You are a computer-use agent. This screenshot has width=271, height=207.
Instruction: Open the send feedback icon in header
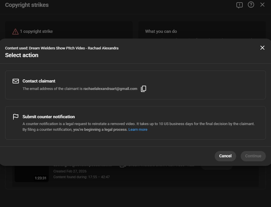click(x=239, y=5)
